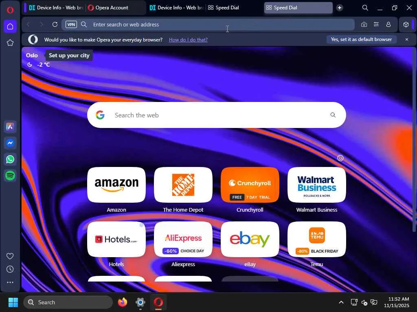Click the Windows taskbar Search box
The height and width of the screenshot is (312, 417).
[x=68, y=302]
